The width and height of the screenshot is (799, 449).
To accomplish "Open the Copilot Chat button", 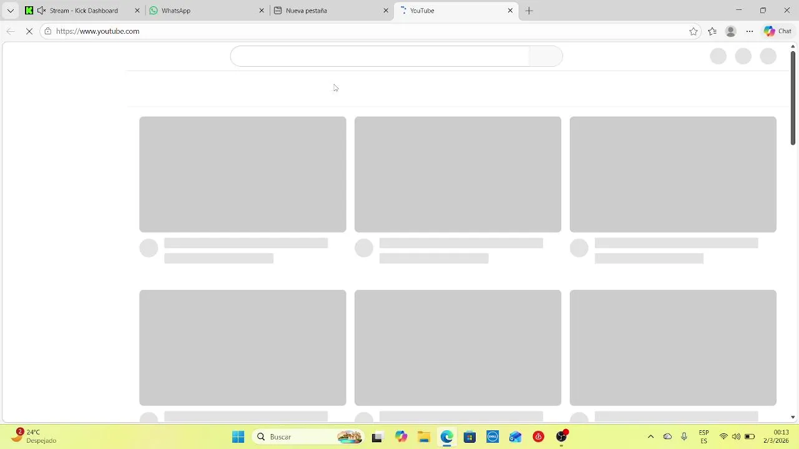I will [x=778, y=31].
